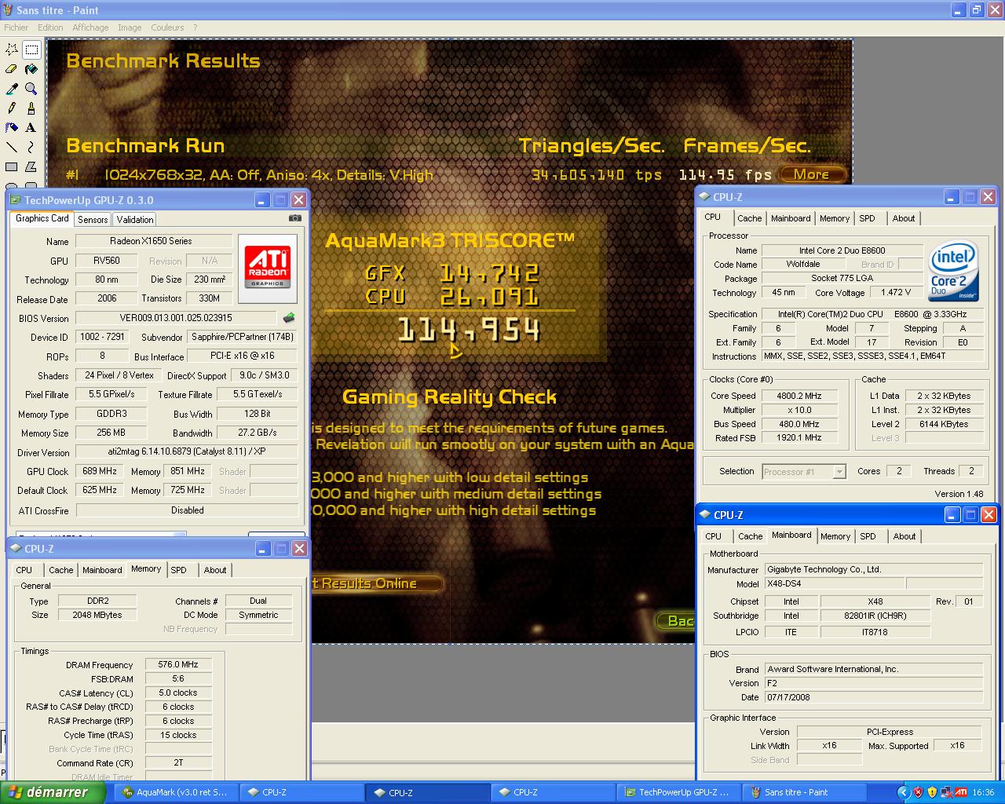
Task: Switch to TechPowerUp GPU-Z taskbar button
Action: (678, 792)
